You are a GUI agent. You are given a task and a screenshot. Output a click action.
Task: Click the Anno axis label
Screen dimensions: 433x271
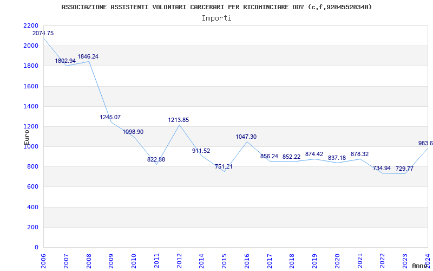click(x=420, y=266)
